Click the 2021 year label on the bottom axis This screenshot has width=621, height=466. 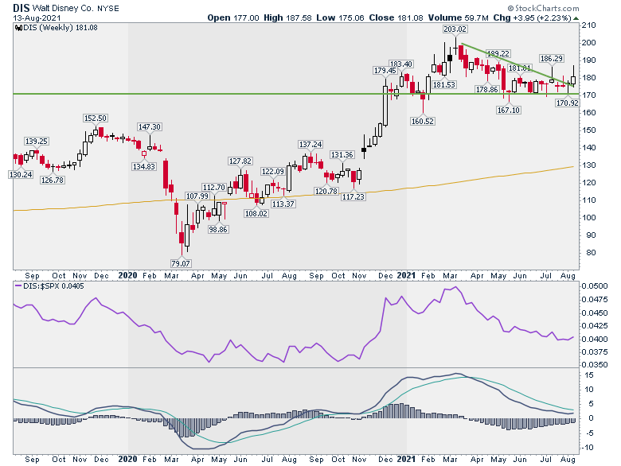406,459
